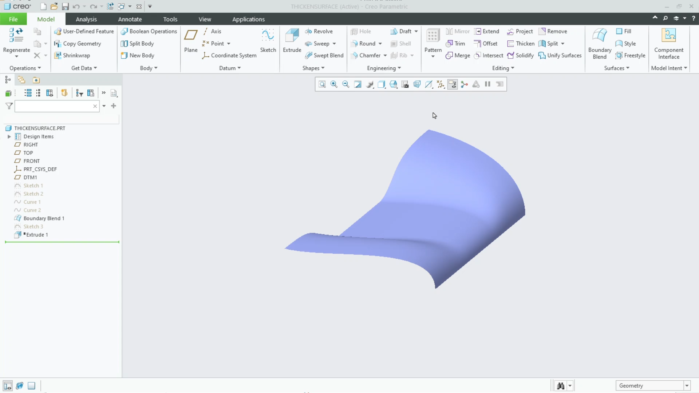Toggle annotation display in graphics toolbar
This screenshot has height=393, width=699.
453,84
